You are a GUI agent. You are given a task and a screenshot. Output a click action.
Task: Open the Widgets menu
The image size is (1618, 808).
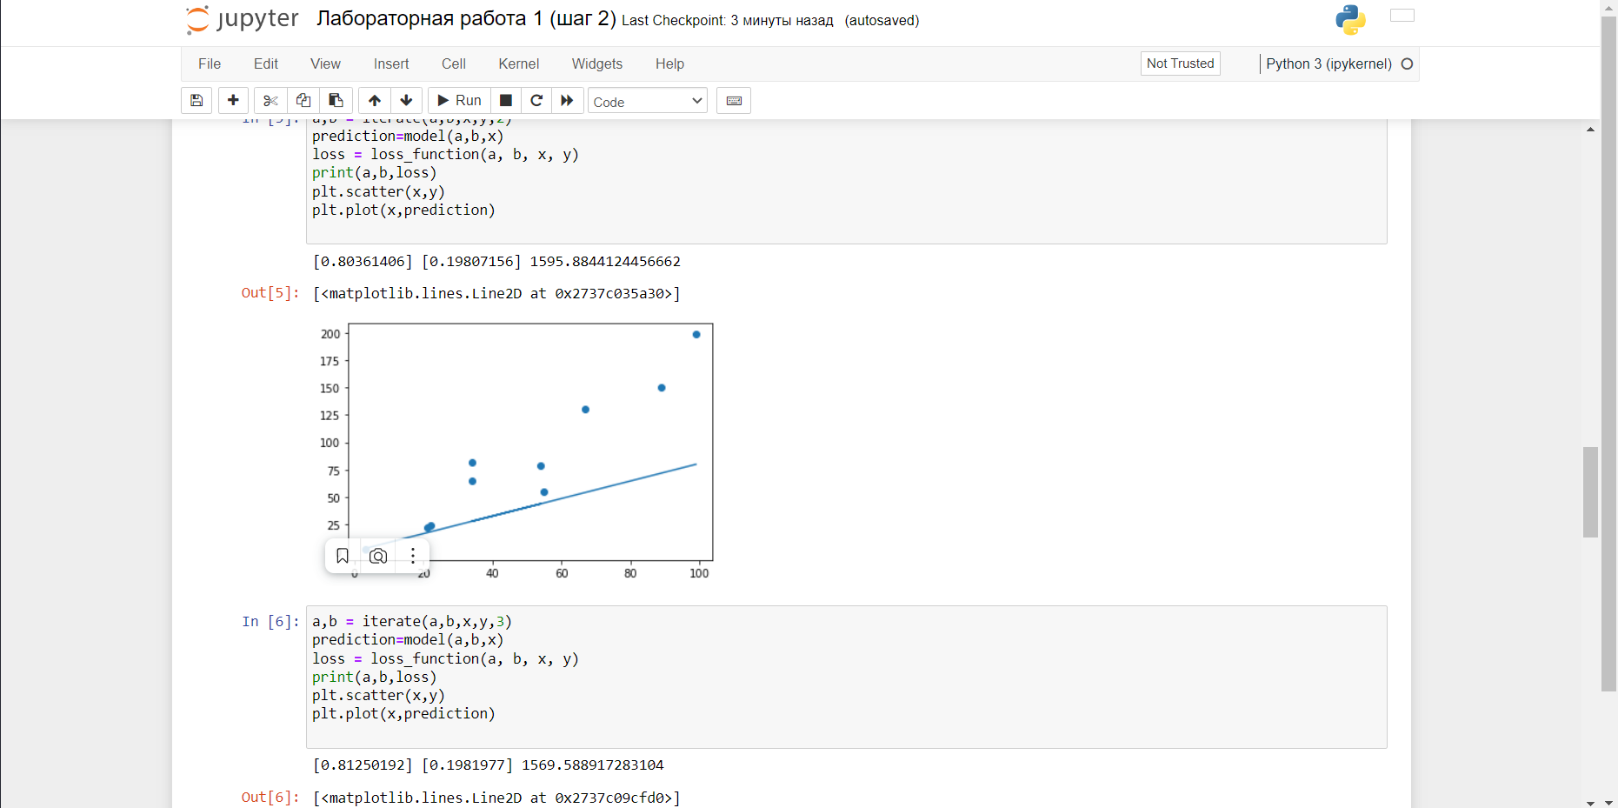(596, 63)
